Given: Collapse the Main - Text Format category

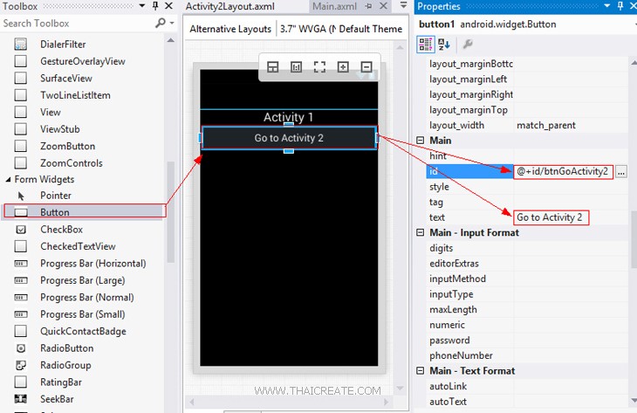Looking at the screenshot, I should coord(421,371).
